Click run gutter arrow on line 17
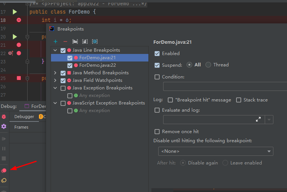 click(x=15, y=12)
